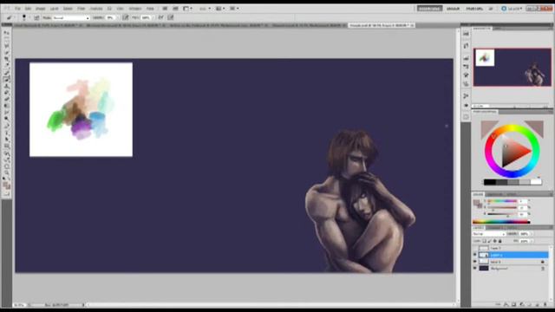This screenshot has width=555, height=312.
Task: Open the Window menu
Action: (x=135, y=9)
